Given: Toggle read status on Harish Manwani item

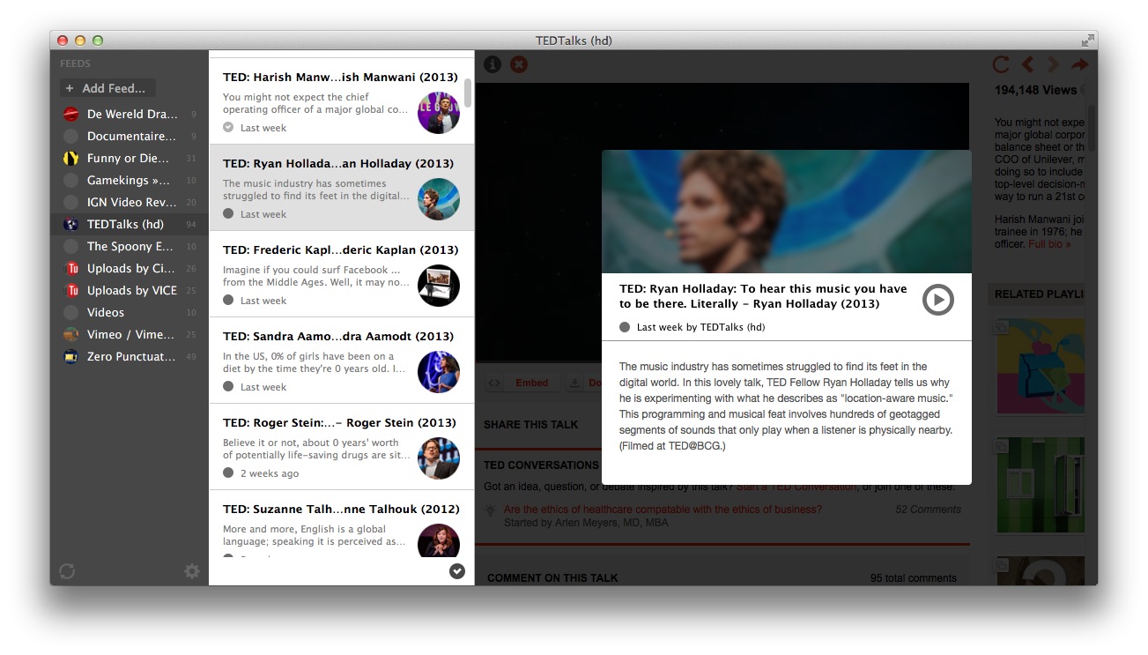Looking at the screenshot, I should [228, 127].
